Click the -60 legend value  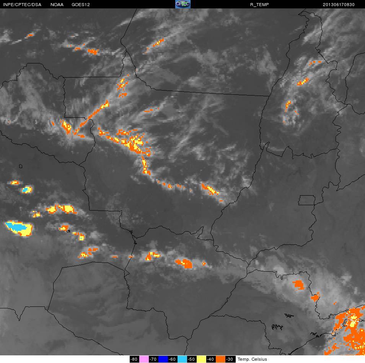173,359
